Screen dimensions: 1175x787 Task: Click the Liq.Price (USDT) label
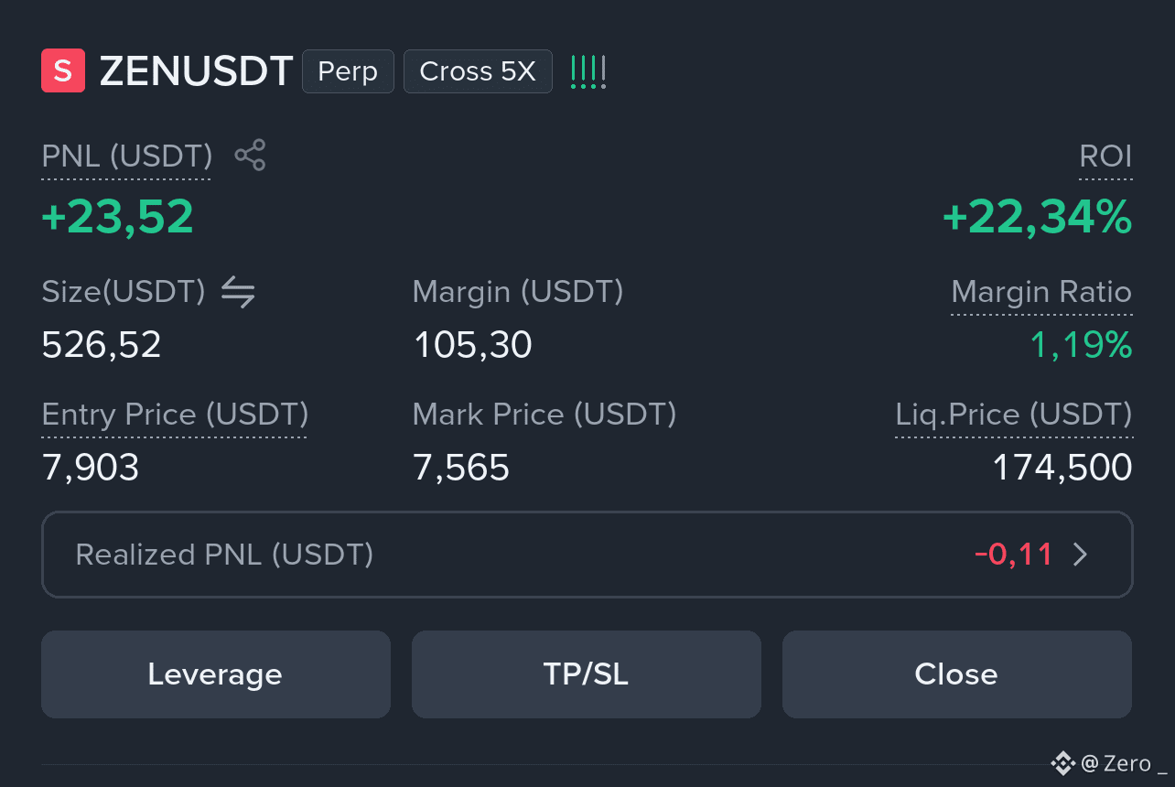pos(1014,415)
